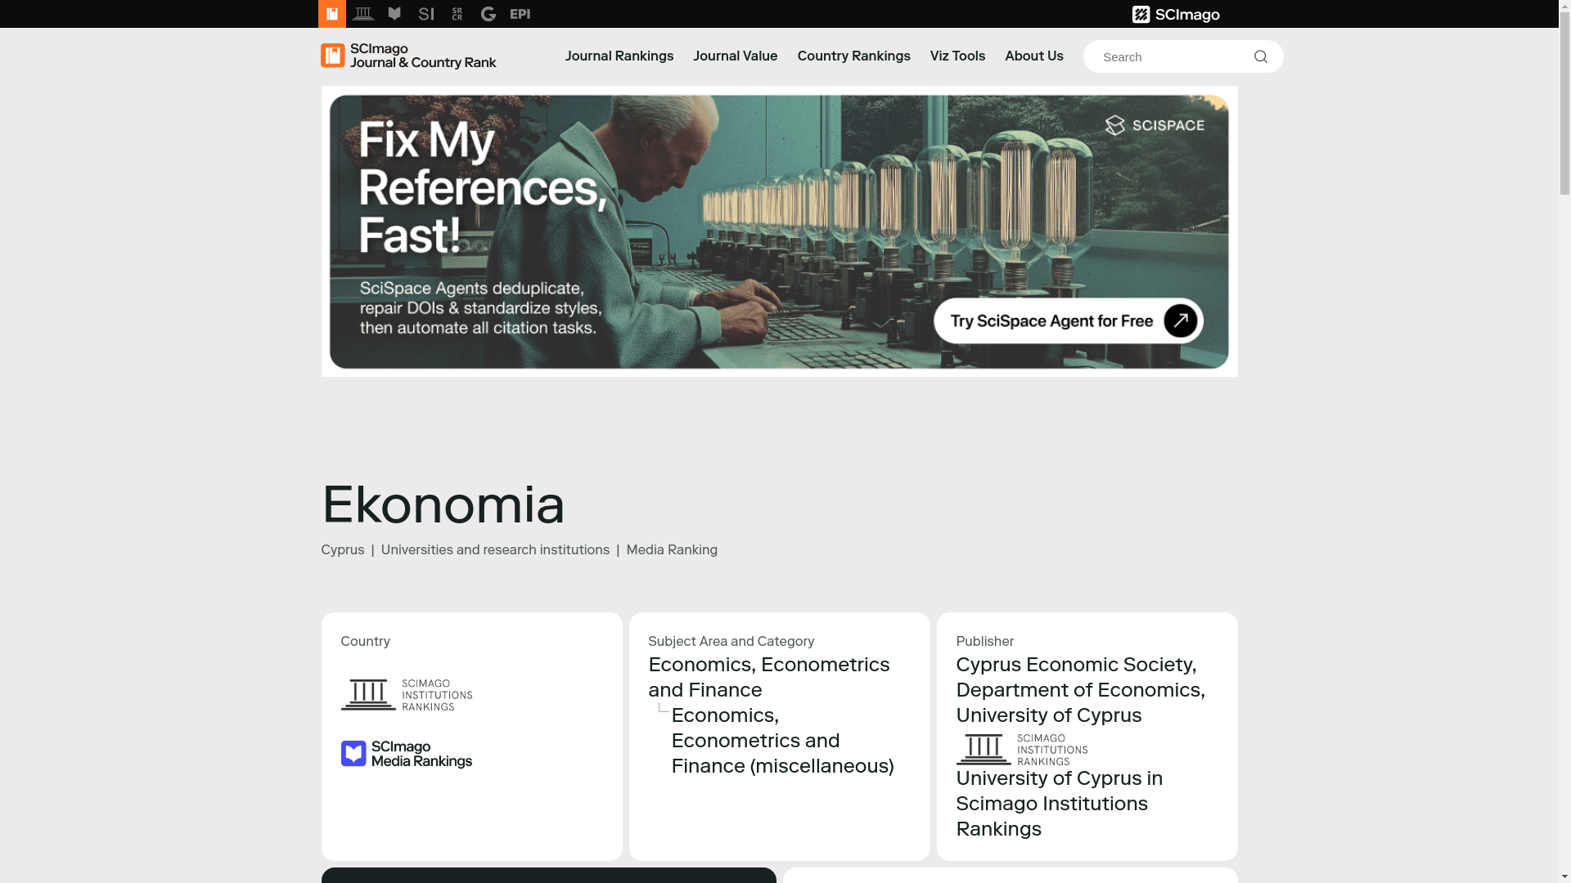Click the EPI icon in top bar
Screen dimensions: 1571x883
pyautogui.click(x=520, y=14)
